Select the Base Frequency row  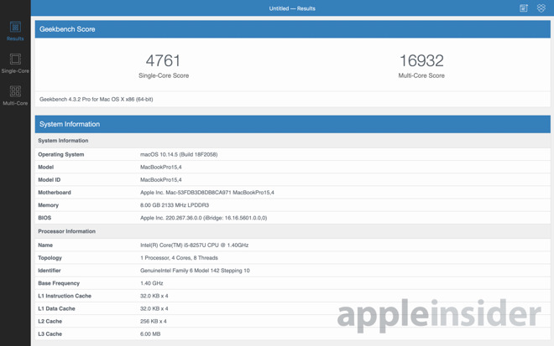[x=292, y=283]
